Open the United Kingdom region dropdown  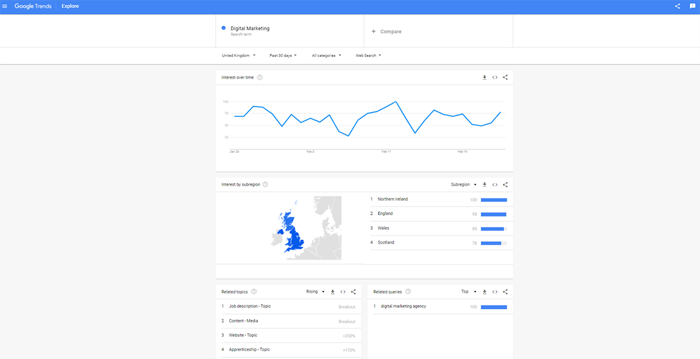[x=239, y=55]
